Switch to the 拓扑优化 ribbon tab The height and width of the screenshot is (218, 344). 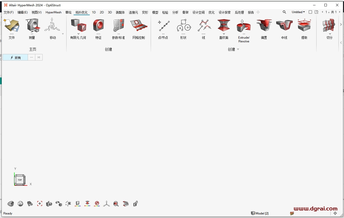(82, 12)
